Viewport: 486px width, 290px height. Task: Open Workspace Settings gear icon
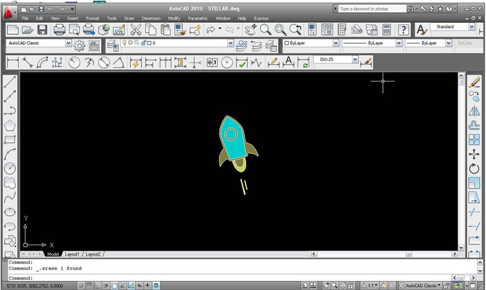pyautogui.click(x=79, y=46)
